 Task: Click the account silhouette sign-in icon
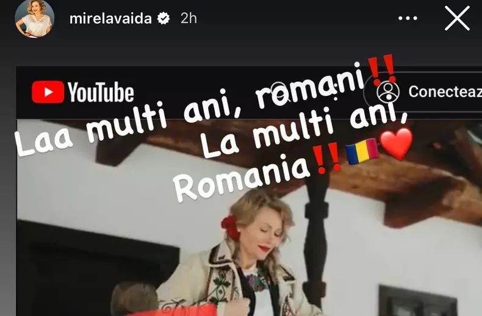tap(388, 92)
